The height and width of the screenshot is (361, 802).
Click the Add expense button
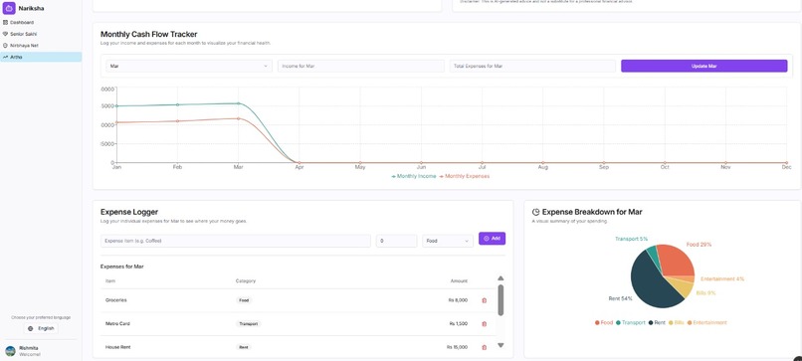click(492, 239)
